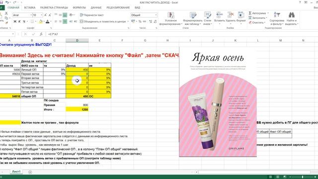Click Объединить и поместить в центре button
The image size is (318, 179).
pyautogui.click(x=103, y=21)
